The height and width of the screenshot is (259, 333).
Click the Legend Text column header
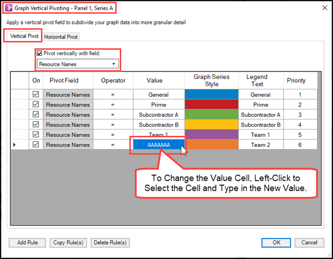(261, 80)
